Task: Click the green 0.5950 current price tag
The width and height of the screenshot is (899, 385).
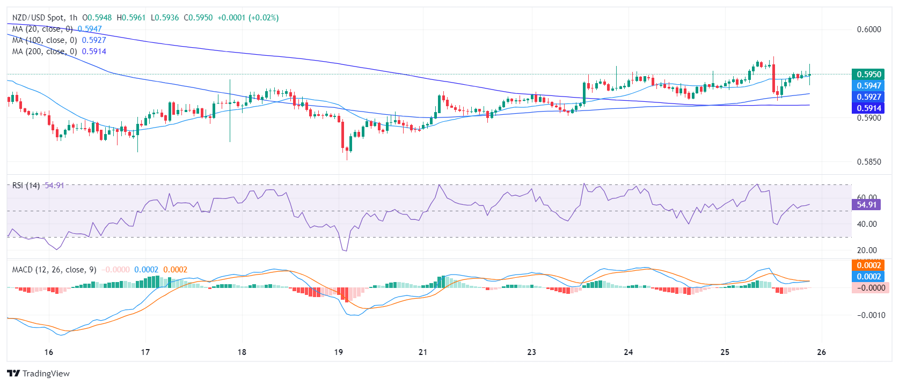Action: [x=868, y=75]
